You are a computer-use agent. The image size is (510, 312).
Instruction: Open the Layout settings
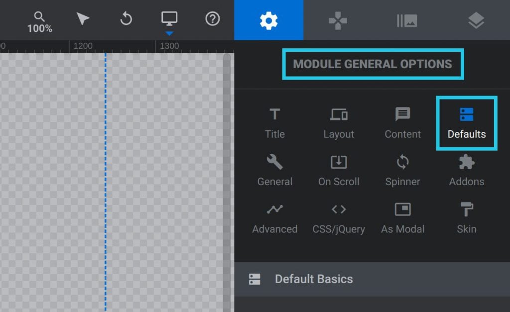pos(338,122)
